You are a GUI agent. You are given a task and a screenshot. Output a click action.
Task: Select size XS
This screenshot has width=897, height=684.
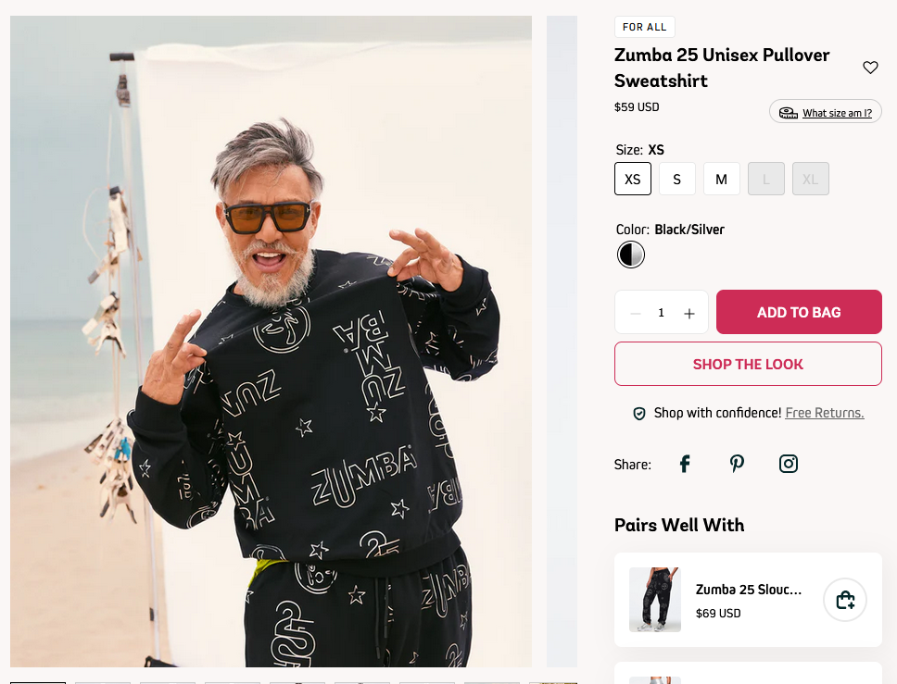pyautogui.click(x=633, y=179)
